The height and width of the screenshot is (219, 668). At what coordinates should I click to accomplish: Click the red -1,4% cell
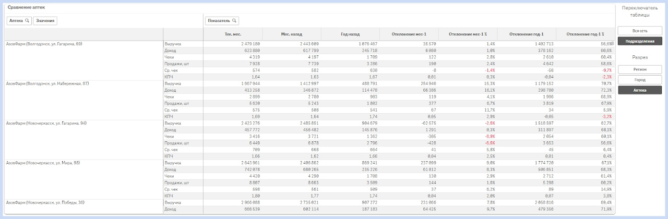tap(489, 70)
